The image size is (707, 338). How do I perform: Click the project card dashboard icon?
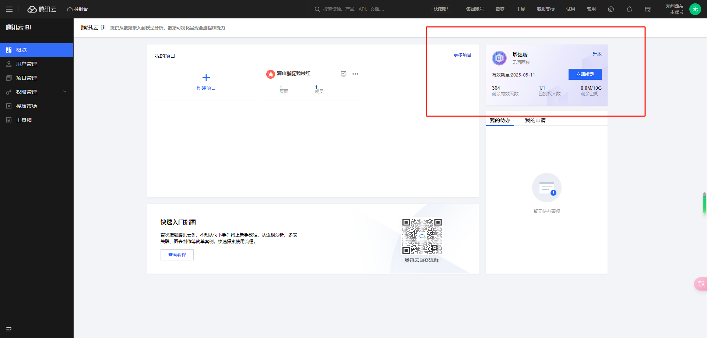(x=344, y=74)
